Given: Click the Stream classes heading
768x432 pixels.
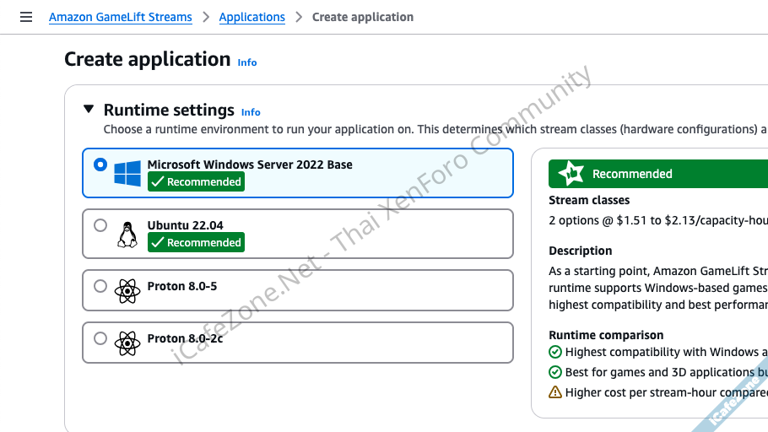Looking at the screenshot, I should pos(589,200).
